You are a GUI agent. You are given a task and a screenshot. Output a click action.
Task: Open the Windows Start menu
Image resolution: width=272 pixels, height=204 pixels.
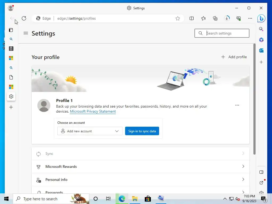point(6,199)
